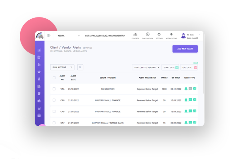Open the top chart icon in sidebar
Viewport: 231px width, 159px height.
(39, 50)
